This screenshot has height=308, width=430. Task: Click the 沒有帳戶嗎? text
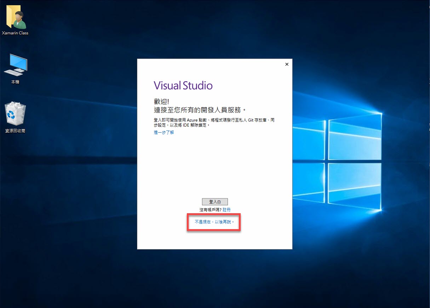point(210,210)
